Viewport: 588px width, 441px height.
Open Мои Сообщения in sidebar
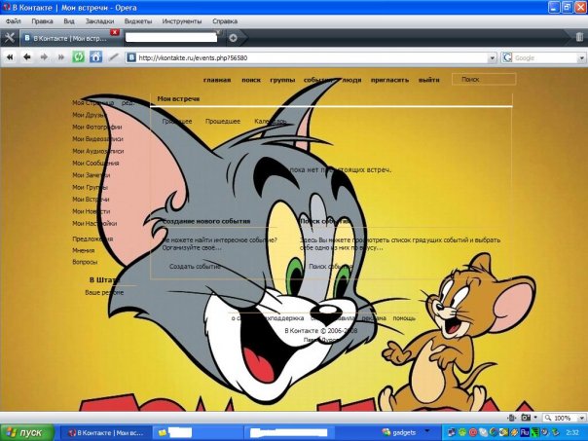click(x=95, y=163)
